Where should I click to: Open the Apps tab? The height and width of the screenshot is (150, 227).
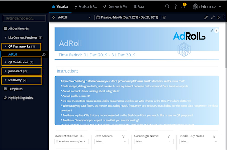point(139,6)
